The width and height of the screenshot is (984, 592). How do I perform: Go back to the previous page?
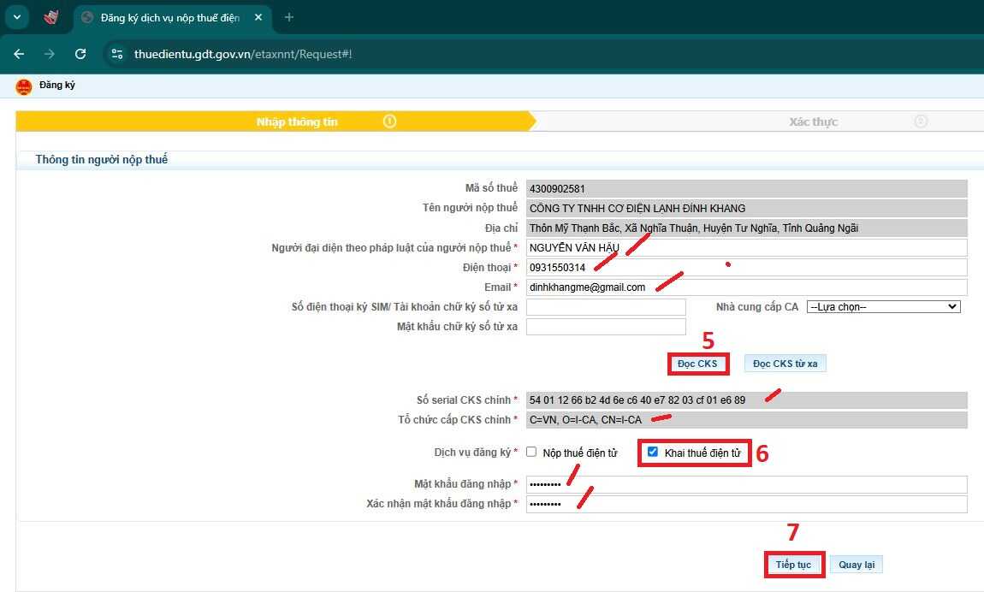coord(19,54)
